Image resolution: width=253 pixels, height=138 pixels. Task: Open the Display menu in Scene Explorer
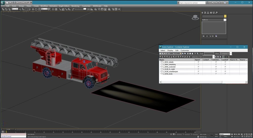point(170,50)
